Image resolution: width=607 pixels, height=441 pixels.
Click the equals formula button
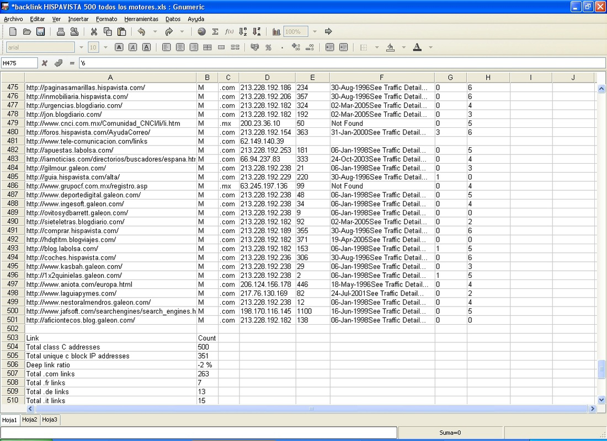[x=72, y=63]
